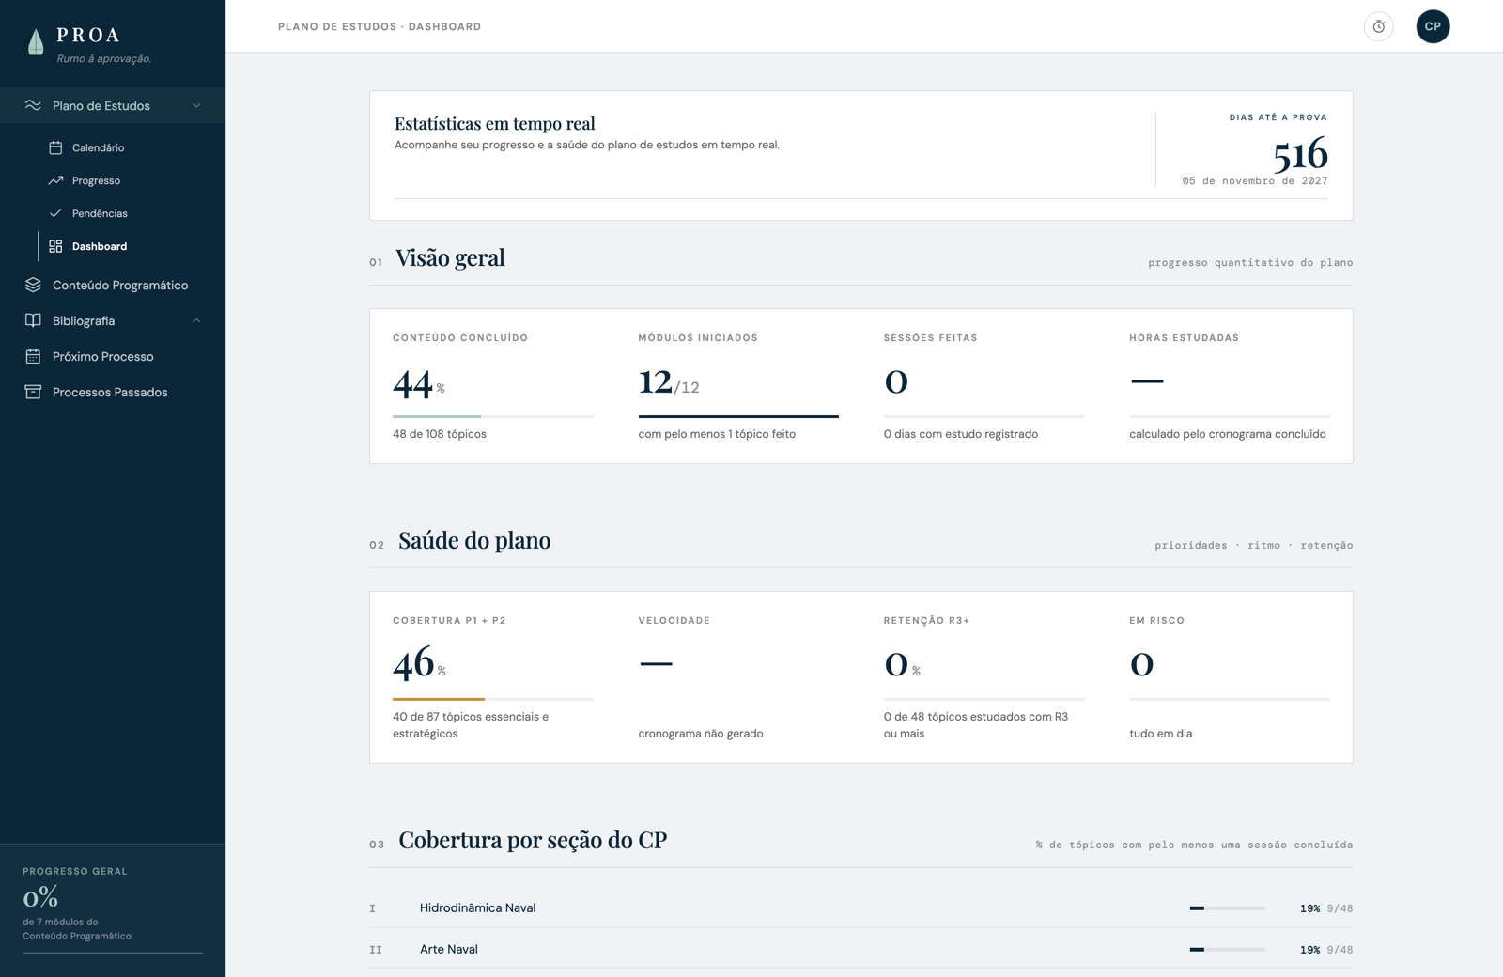Click 'calculado pelo cronograma concluído' text

[x=1228, y=434]
